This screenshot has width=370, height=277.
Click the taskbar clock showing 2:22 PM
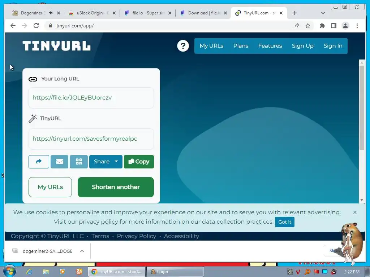352,272
